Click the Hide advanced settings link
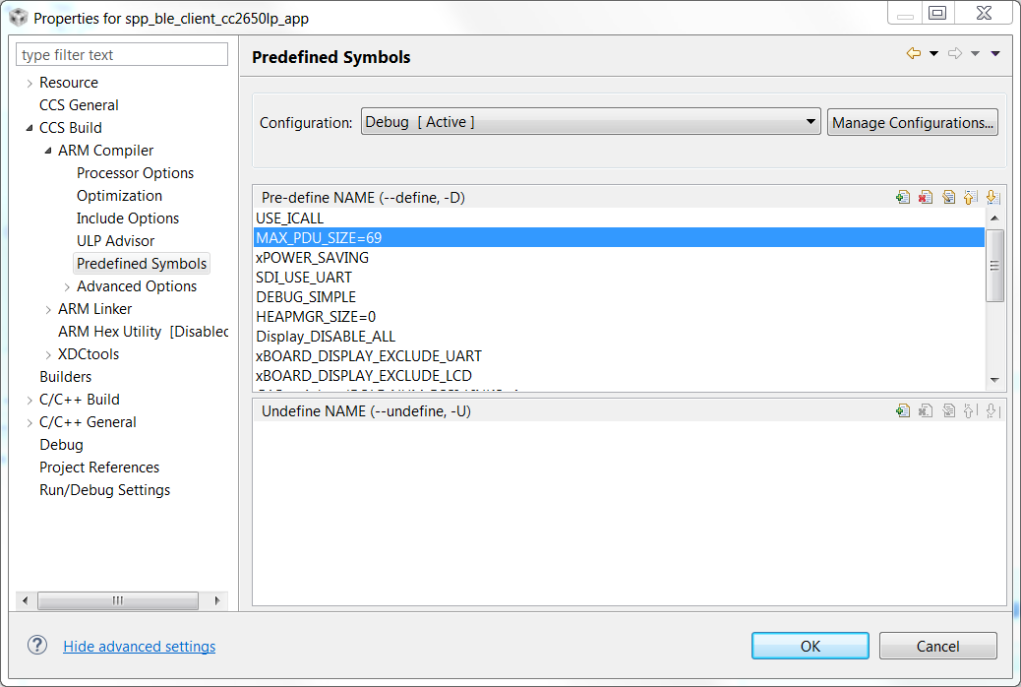The width and height of the screenshot is (1021, 687). pyautogui.click(x=139, y=647)
